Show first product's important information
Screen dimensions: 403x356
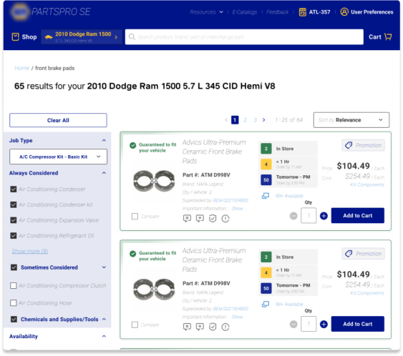pos(237,209)
